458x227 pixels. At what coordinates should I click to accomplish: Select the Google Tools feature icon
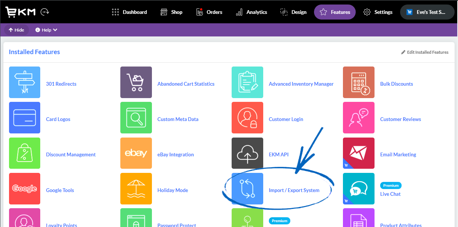point(24,189)
